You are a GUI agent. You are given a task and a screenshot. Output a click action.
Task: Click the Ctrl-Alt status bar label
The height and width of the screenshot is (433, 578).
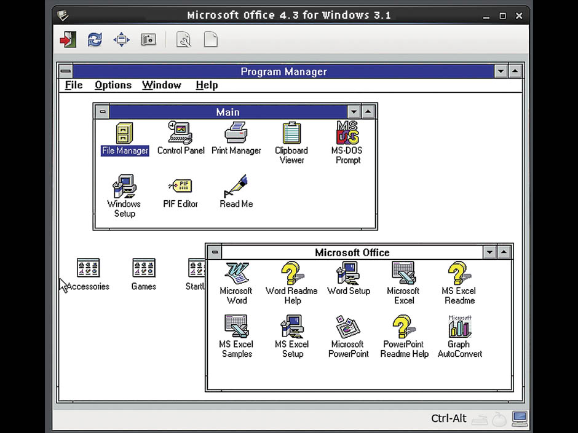point(449,419)
